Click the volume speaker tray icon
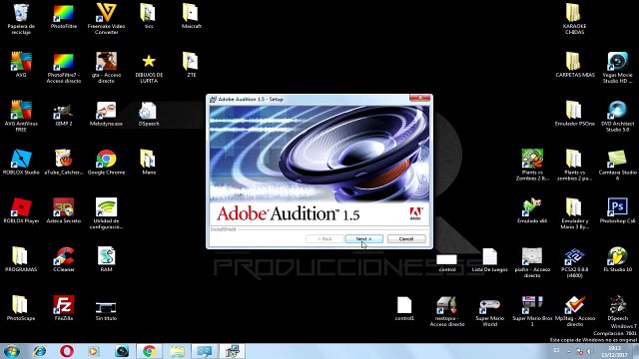The image size is (639, 359). 590,351
